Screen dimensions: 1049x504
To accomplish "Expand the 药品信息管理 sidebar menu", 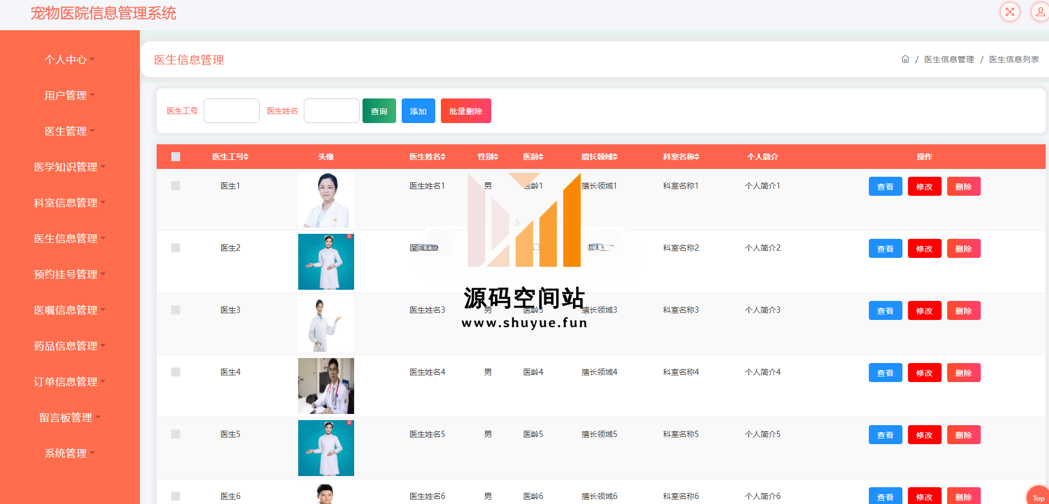I will tap(70, 346).
